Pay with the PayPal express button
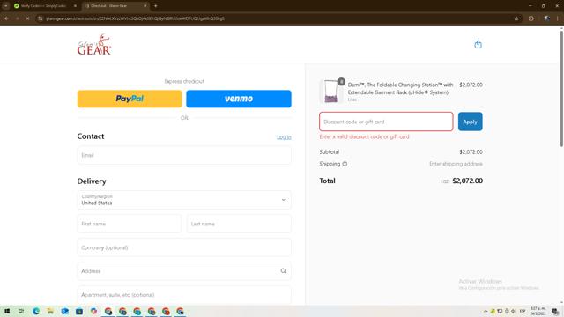The height and width of the screenshot is (317, 564). 130,99
